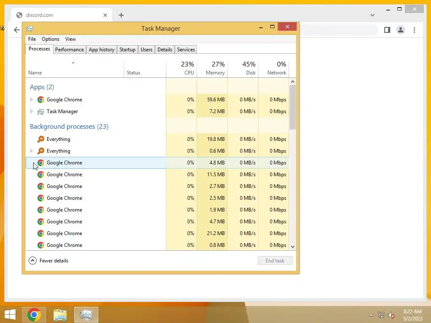Screen dimensions: 431x323
Task: Select the discord.com browser tab
Action: [61, 15]
